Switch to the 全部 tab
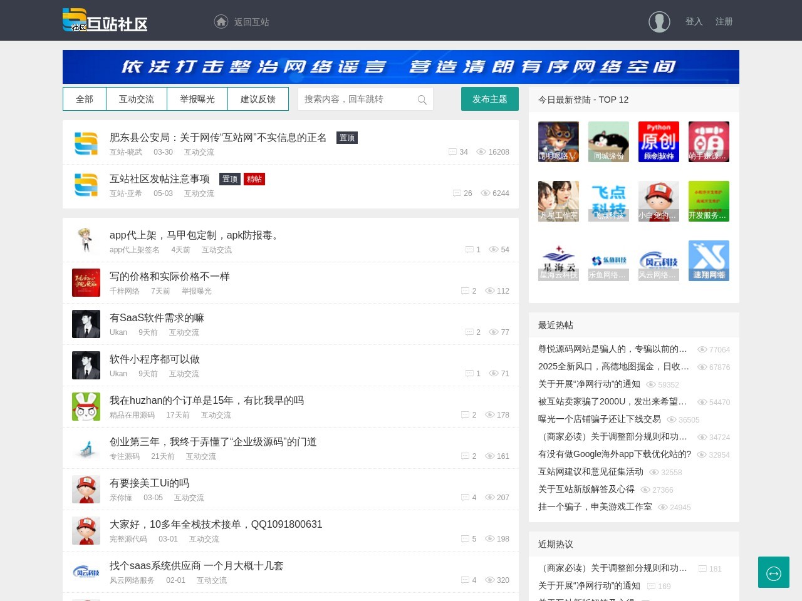The height and width of the screenshot is (601, 802). pos(85,99)
